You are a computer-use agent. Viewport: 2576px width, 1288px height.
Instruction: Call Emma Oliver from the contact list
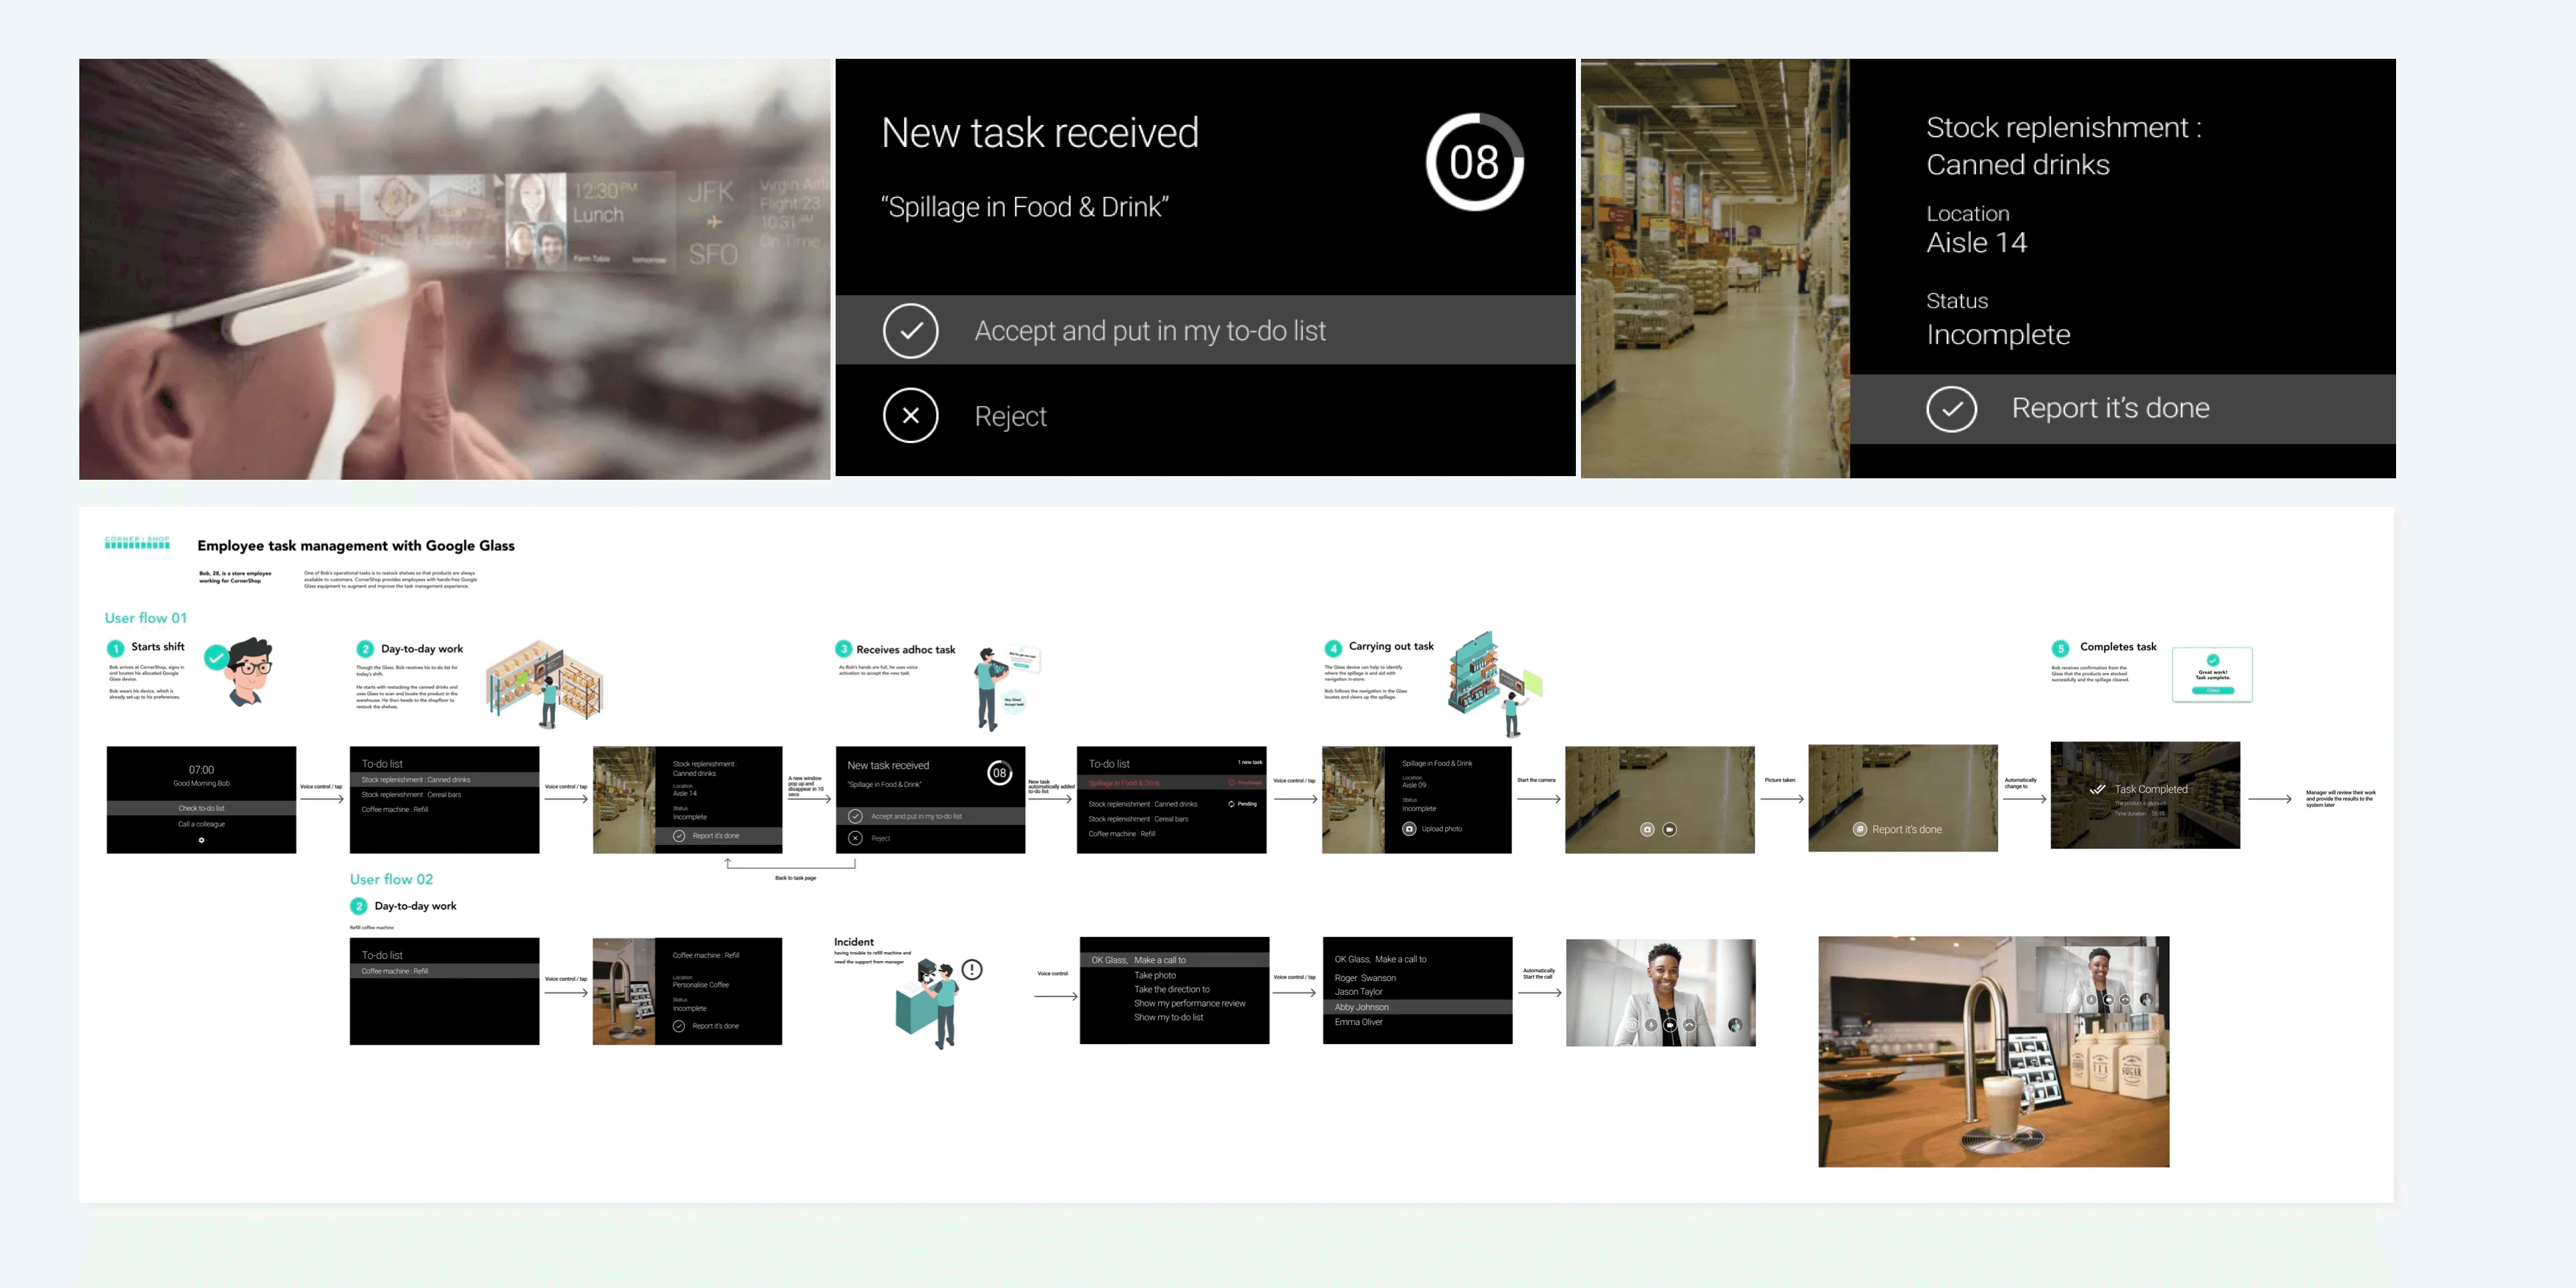[x=1359, y=1022]
